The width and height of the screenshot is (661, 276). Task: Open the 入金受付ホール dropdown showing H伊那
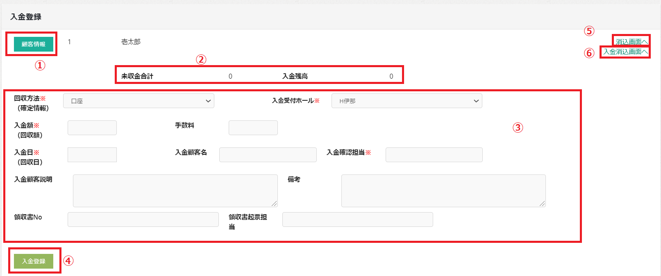pos(407,101)
